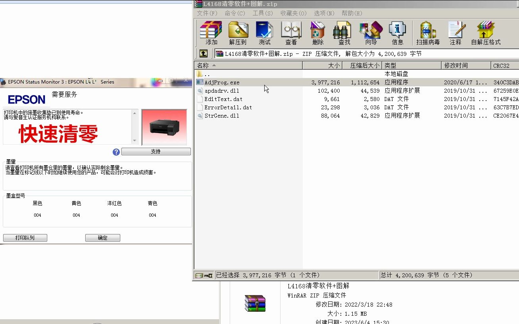
Task: Click the ErrorDetail.dat file icon
Action: click(200, 107)
